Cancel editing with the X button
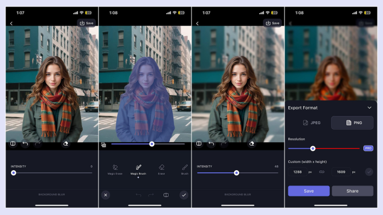This screenshot has width=383, height=215. click(106, 195)
